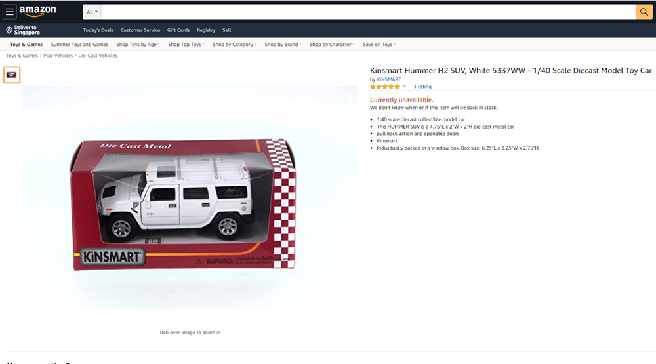This screenshot has width=656, height=364.
Task: Open the Gift Cards page
Action: click(x=178, y=30)
